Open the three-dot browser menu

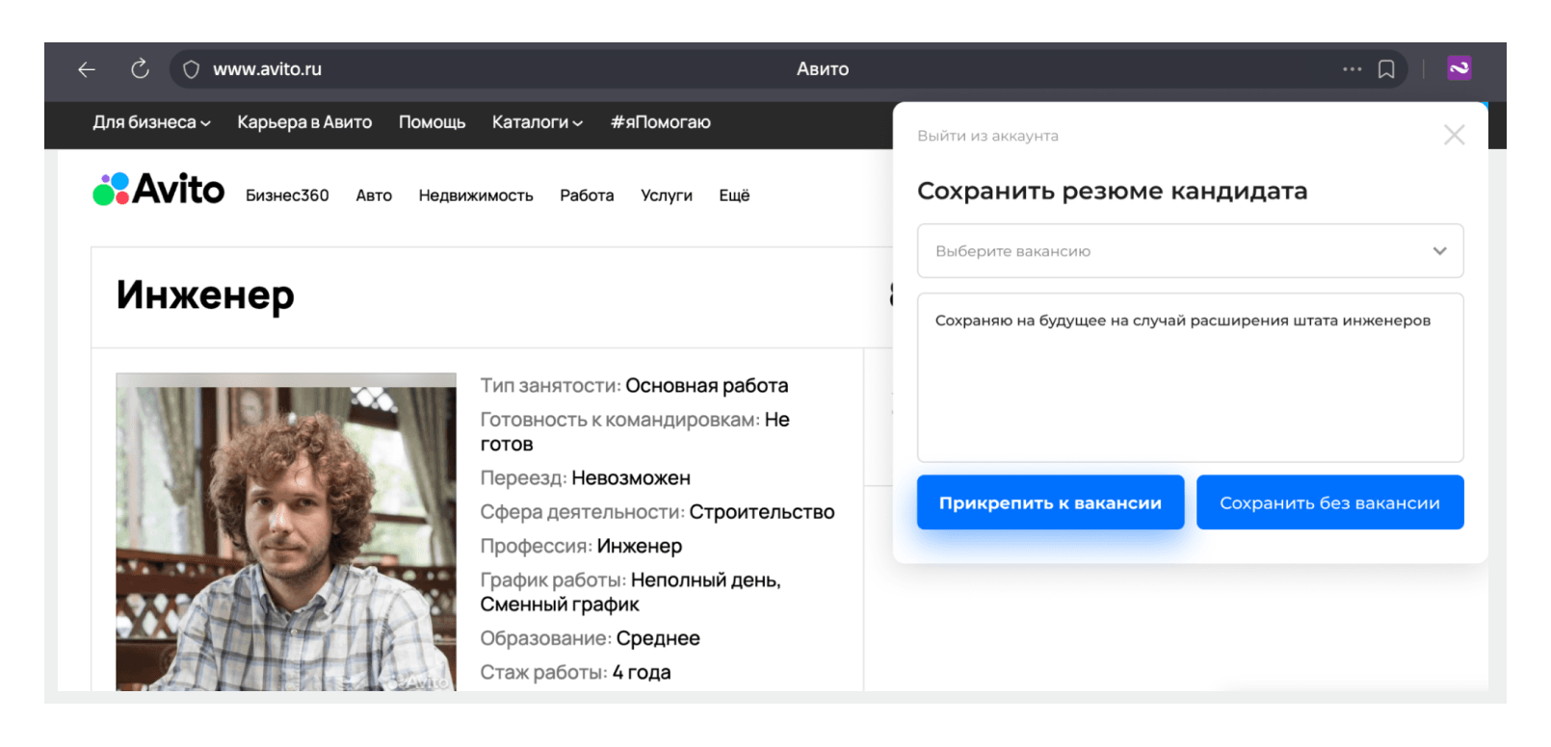click(x=1352, y=69)
